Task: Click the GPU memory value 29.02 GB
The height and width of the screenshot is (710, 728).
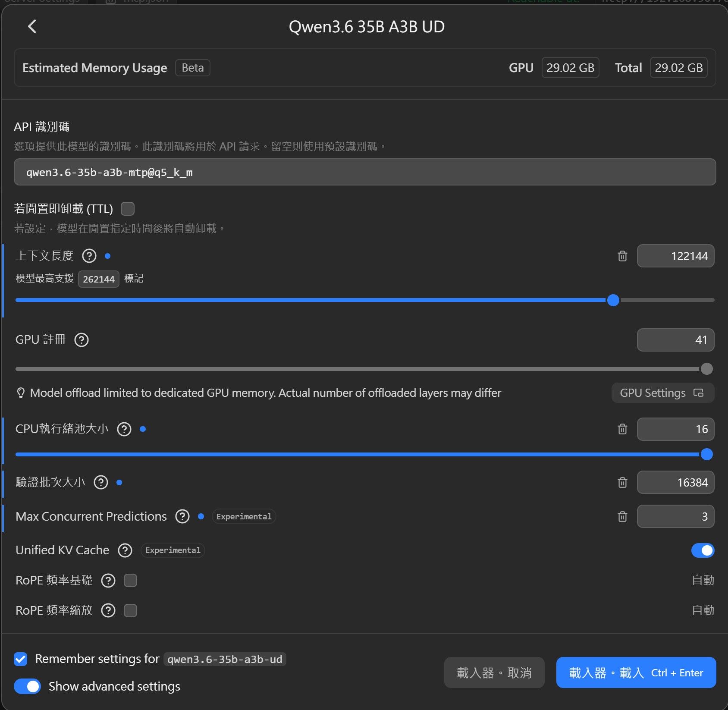Action: [x=570, y=68]
